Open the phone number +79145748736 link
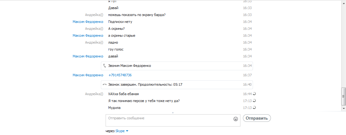 click(120, 75)
